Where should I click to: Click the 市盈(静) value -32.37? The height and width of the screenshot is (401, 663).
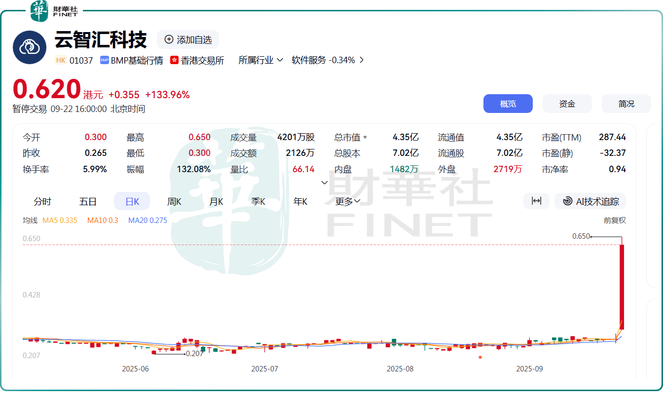(x=613, y=153)
